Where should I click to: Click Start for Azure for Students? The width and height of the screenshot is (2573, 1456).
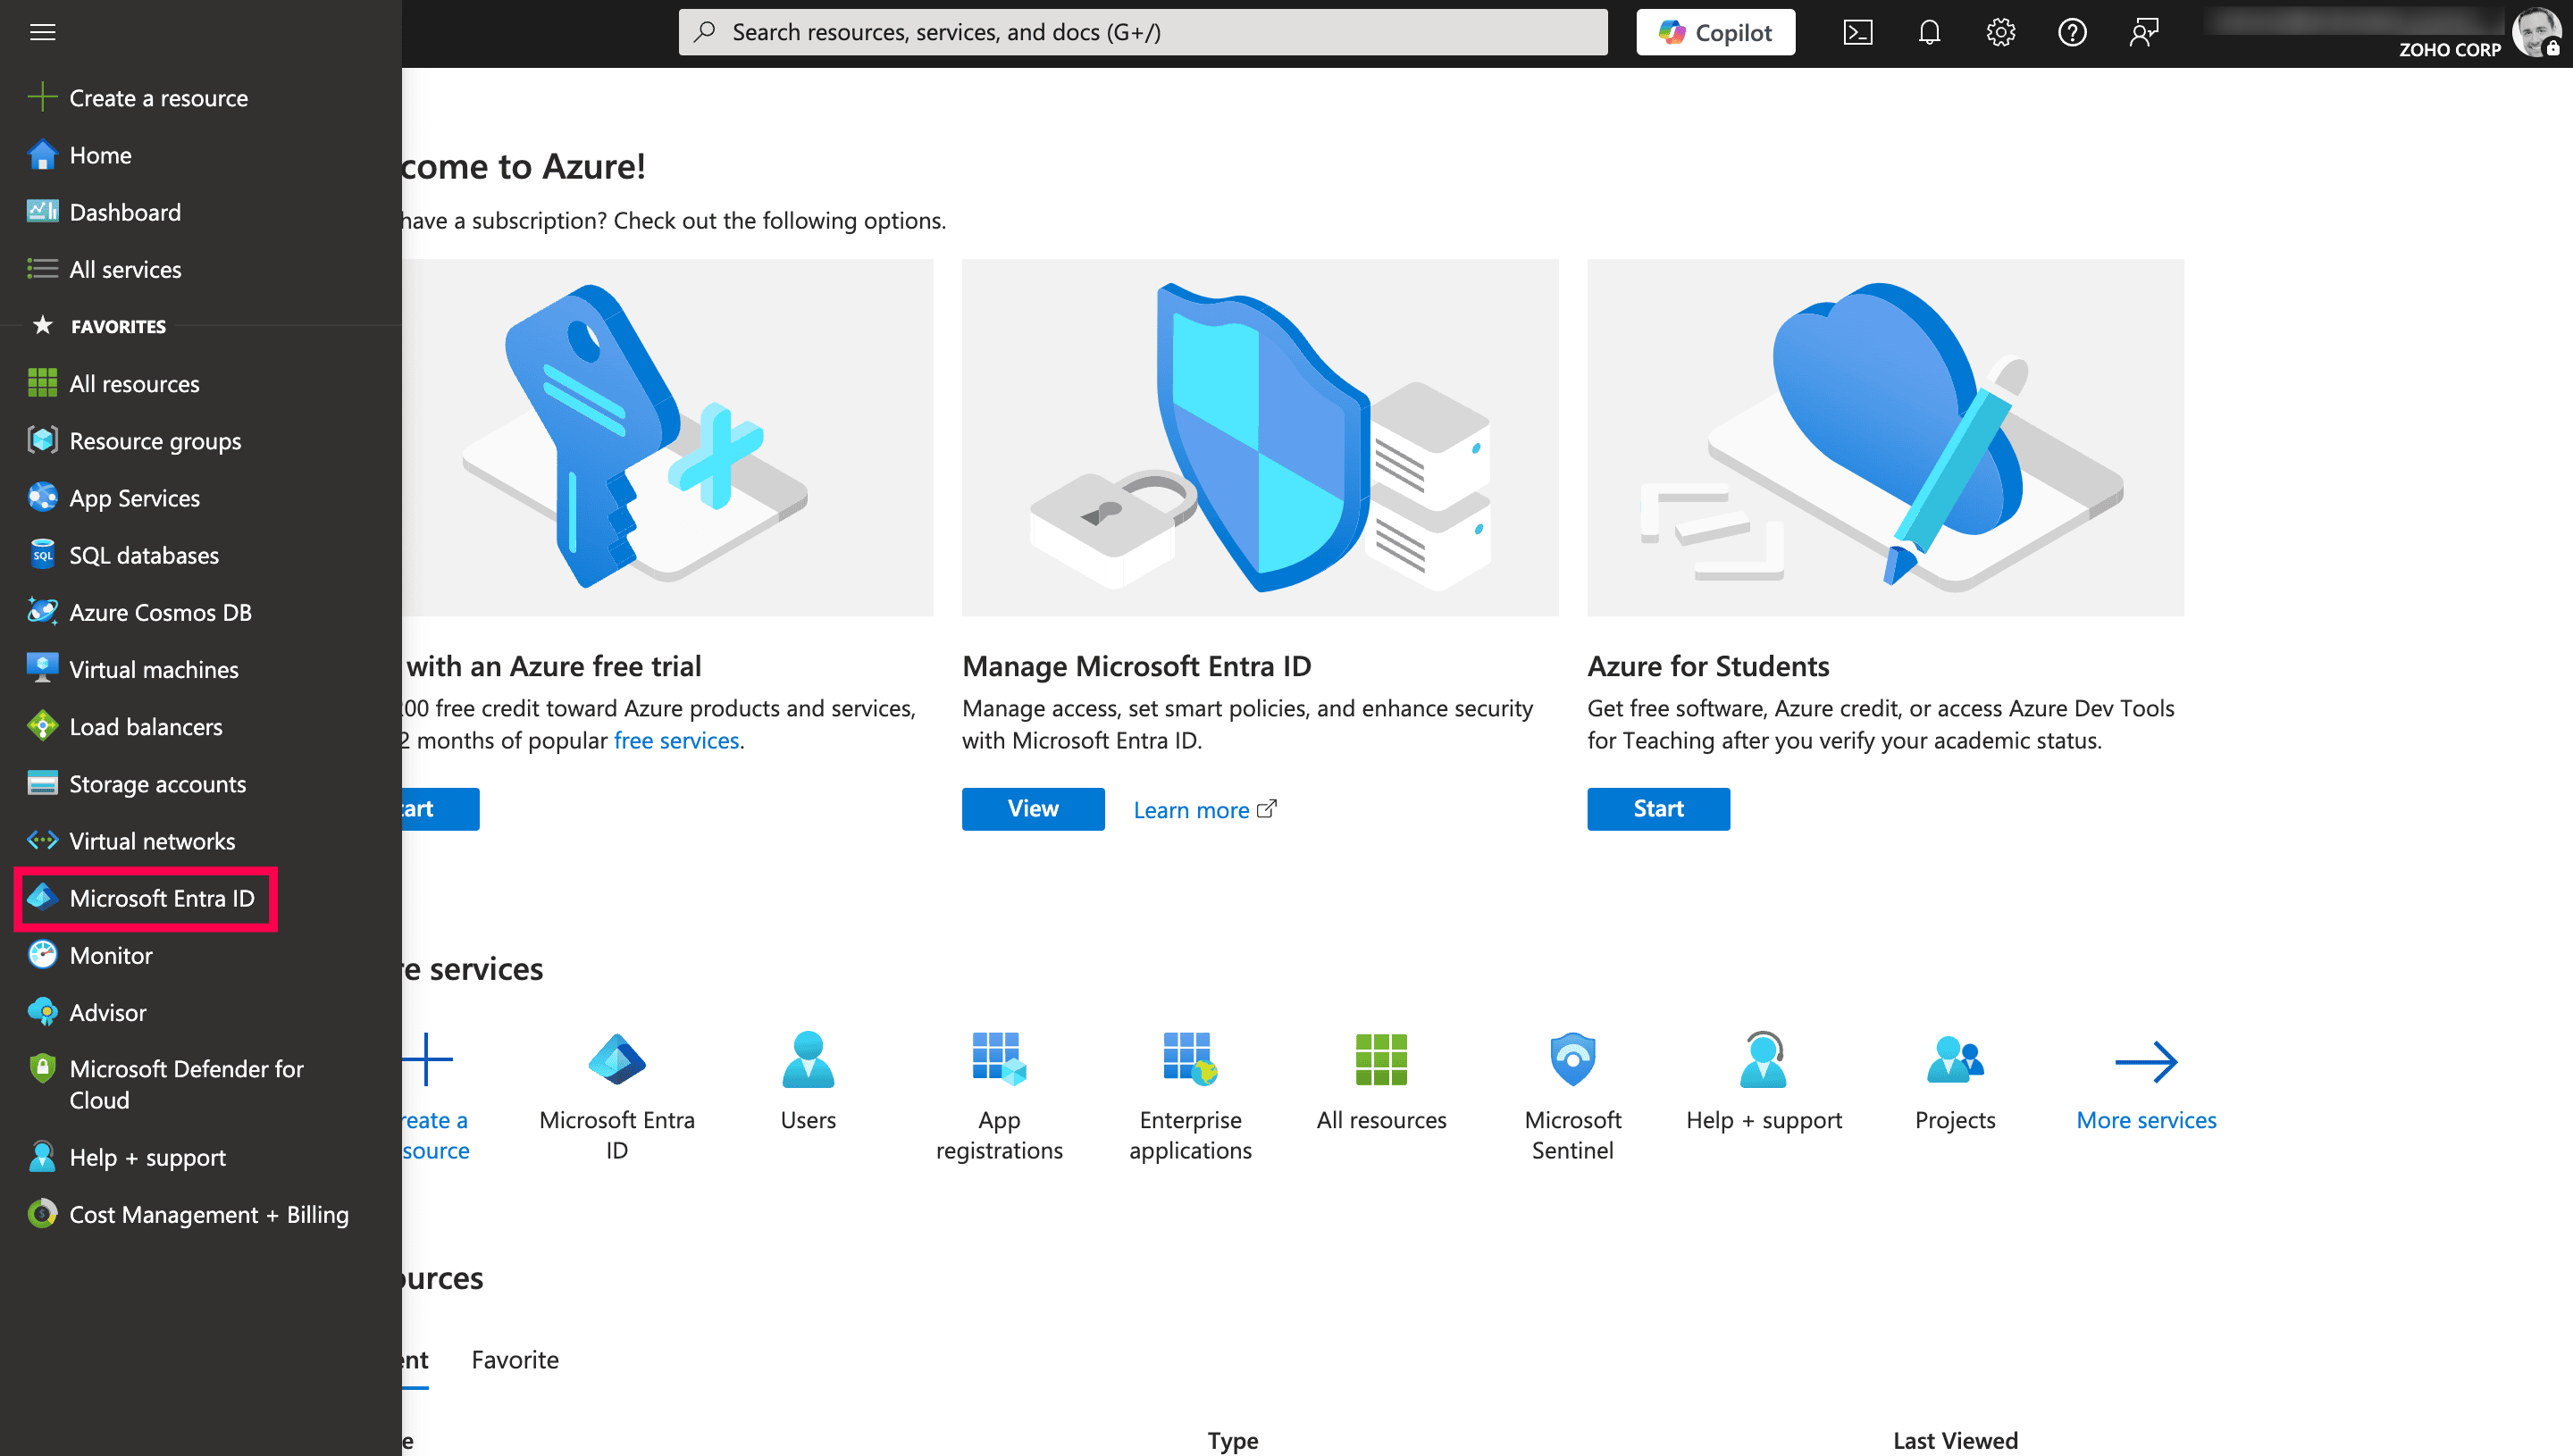[x=1657, y=808]
